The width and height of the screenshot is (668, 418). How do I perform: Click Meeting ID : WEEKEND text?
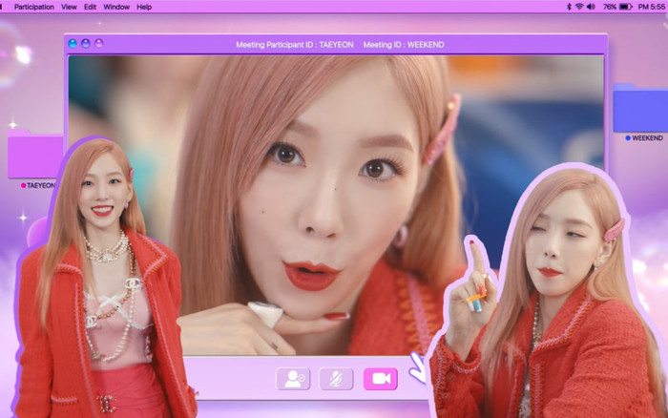pyautogui.click(x=404, y=45)
